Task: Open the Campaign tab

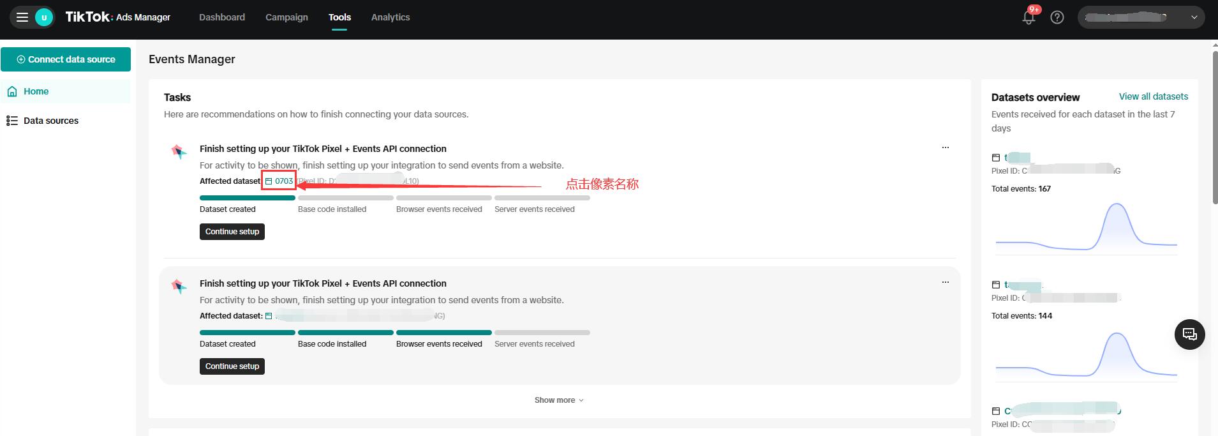Action: (286, 17)
